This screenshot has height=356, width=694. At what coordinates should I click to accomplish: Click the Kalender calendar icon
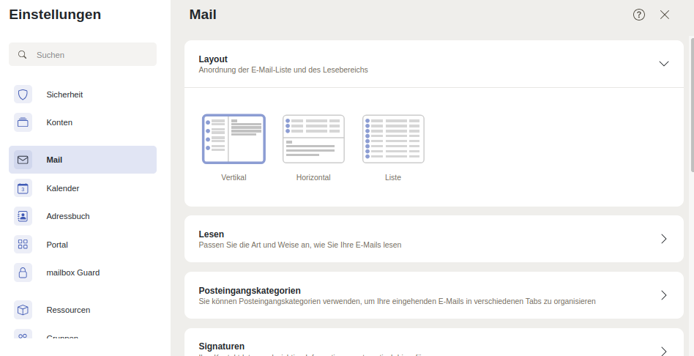tap(23, 188)
